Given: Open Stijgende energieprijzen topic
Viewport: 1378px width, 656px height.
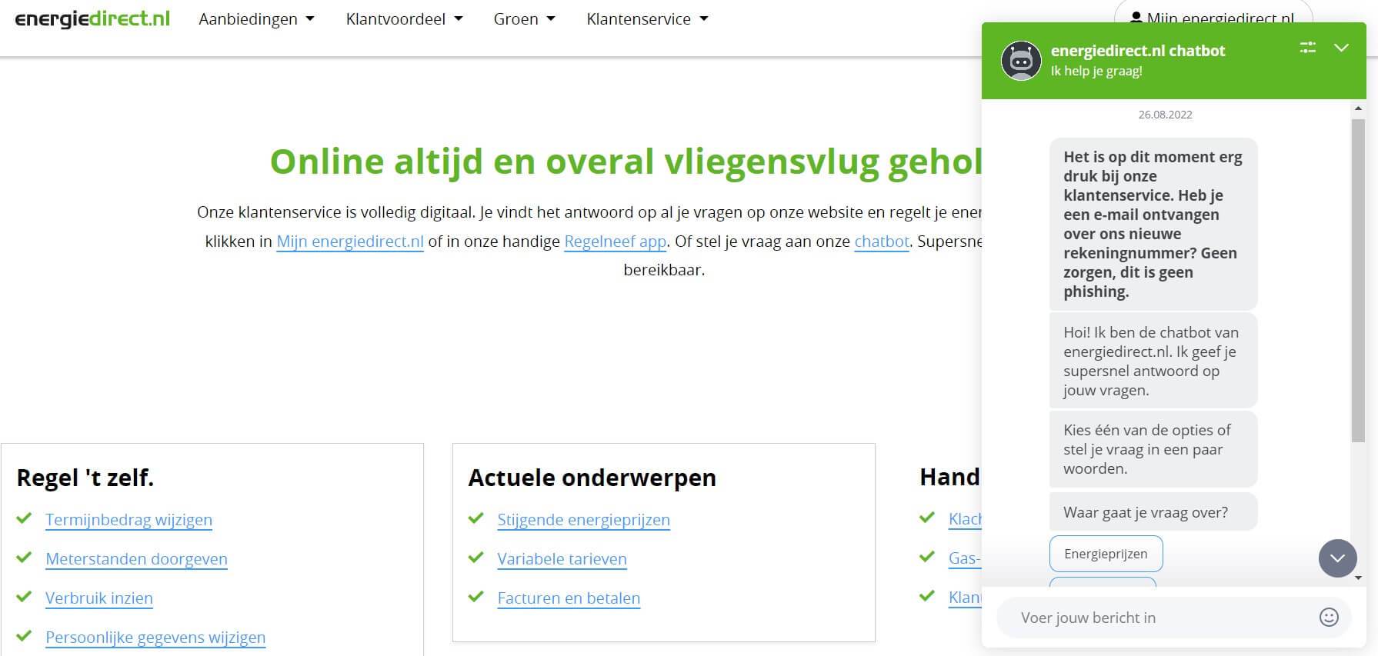Looking at the screenshot, I should tap(583, 520).
